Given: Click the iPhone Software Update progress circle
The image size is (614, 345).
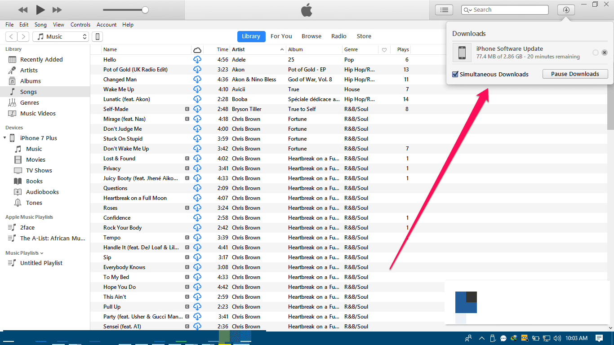Looking at the screenshot, I should [596, 53].
